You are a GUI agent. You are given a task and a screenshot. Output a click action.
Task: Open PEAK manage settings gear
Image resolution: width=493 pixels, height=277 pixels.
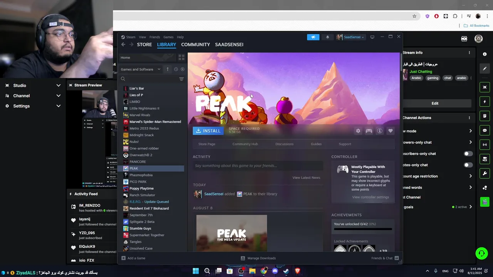[358, 131]
